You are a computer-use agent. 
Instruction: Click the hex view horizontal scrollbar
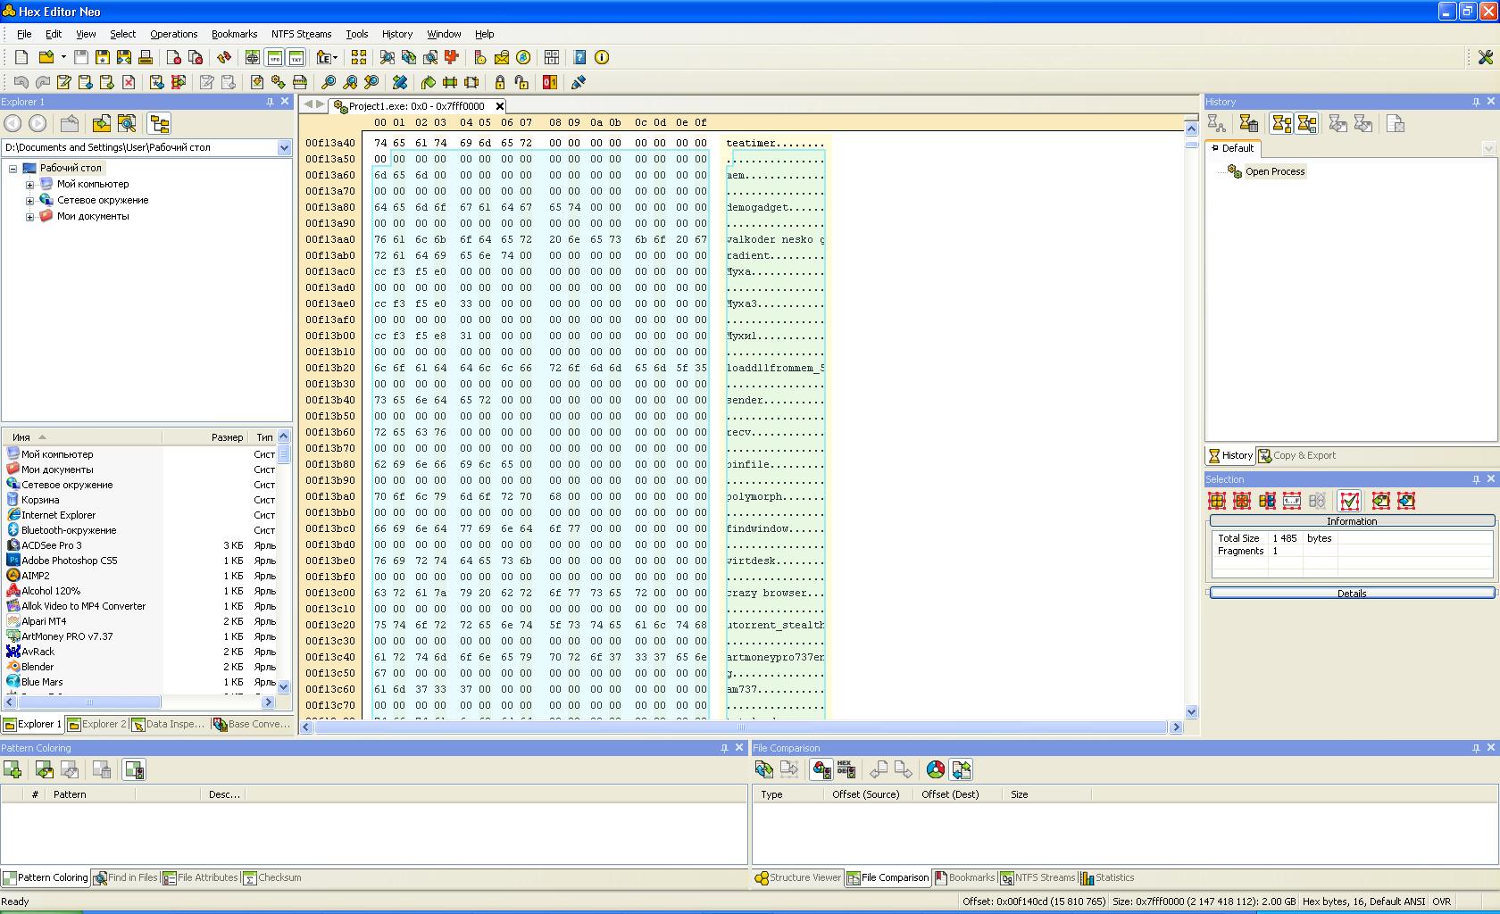pos(741,727)
